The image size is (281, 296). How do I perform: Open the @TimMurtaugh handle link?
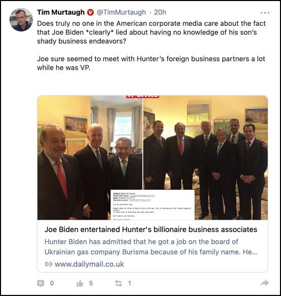[121, 13]
